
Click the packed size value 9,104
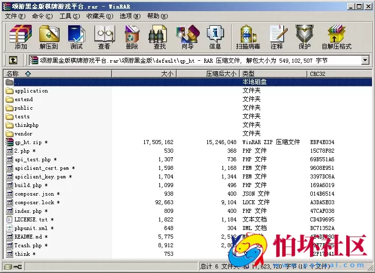click(229, 202)
